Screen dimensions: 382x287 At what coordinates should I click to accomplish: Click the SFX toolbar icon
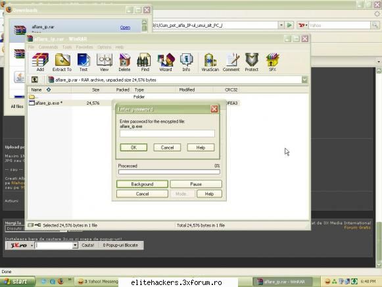[272, 62]
